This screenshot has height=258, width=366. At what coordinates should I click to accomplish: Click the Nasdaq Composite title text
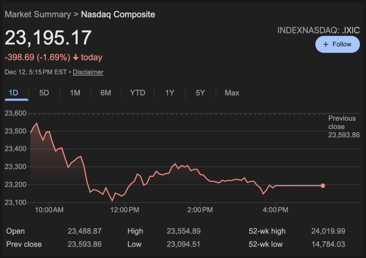(118, 14)
